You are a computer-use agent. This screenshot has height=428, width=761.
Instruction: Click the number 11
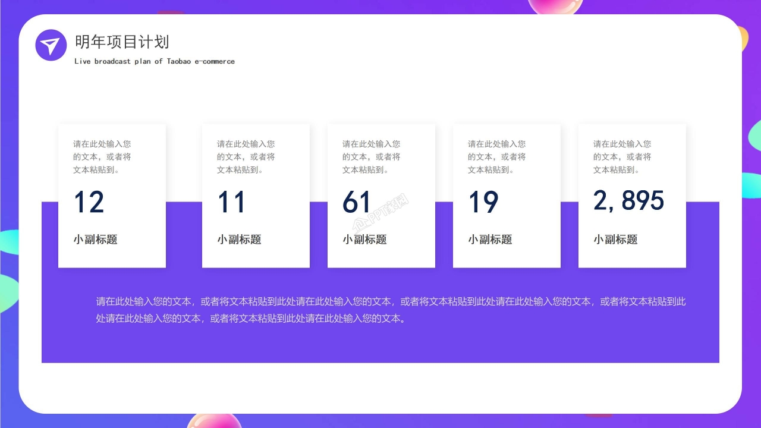[x=231, y=202]
